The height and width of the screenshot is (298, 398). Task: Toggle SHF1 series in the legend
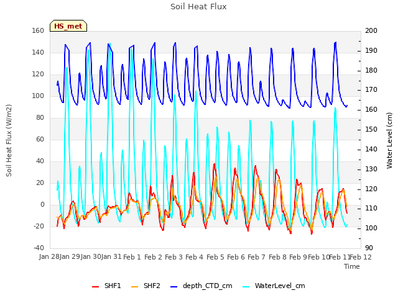106,286
